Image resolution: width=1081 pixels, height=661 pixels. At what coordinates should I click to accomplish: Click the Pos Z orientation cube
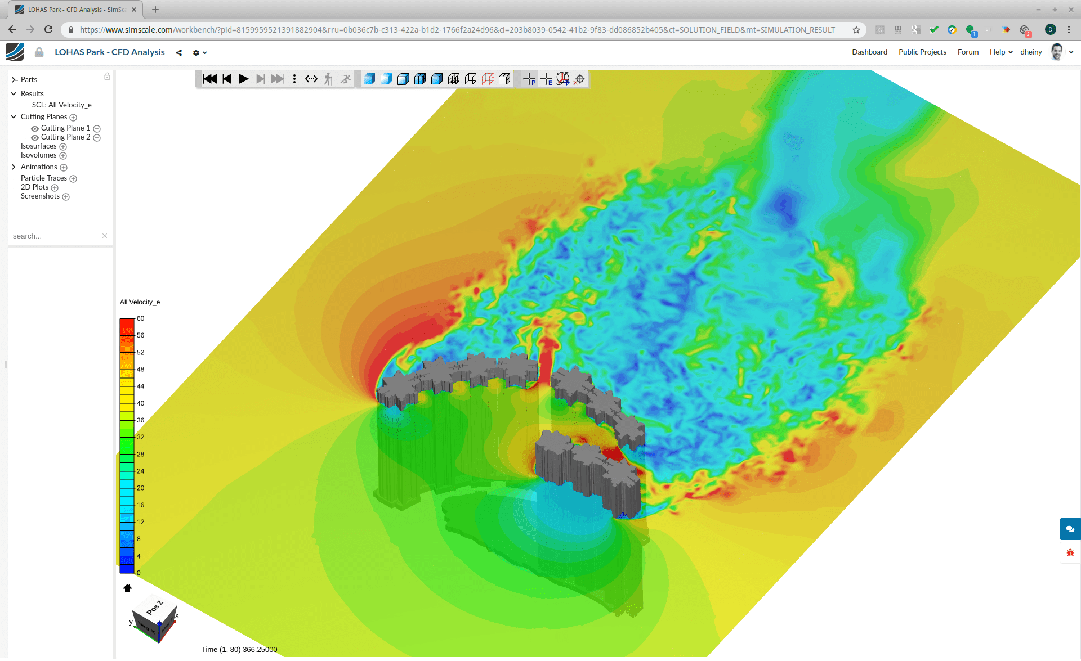pos(155,619)
